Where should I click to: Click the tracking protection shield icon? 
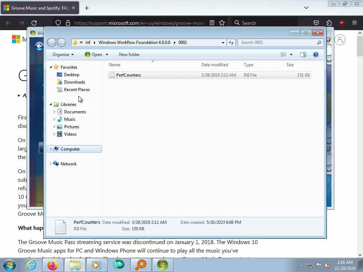pos(58,23)
